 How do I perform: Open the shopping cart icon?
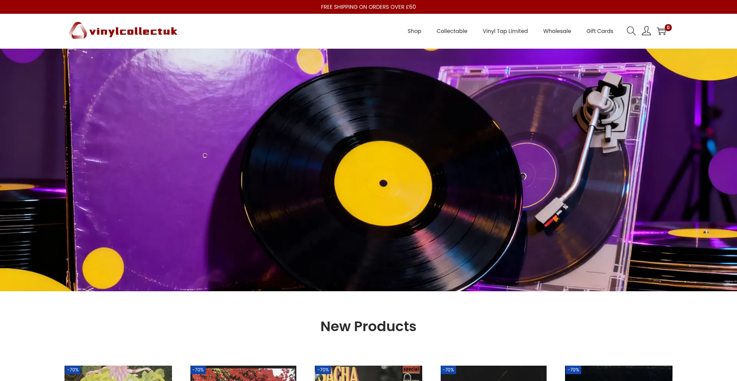[x=661, y=31]
